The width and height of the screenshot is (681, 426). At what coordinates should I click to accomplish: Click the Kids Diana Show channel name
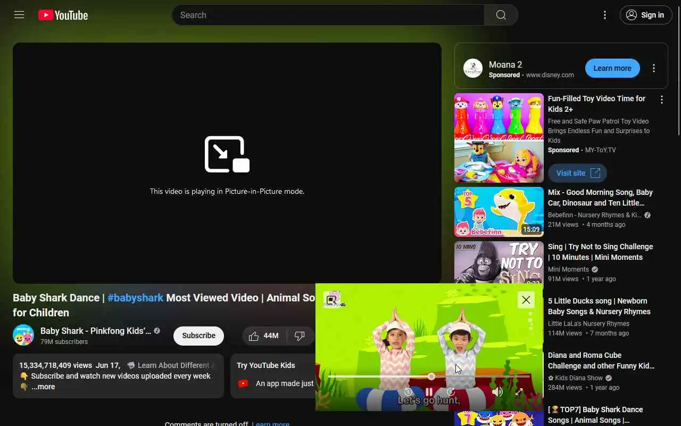click(x=575, y=378)
